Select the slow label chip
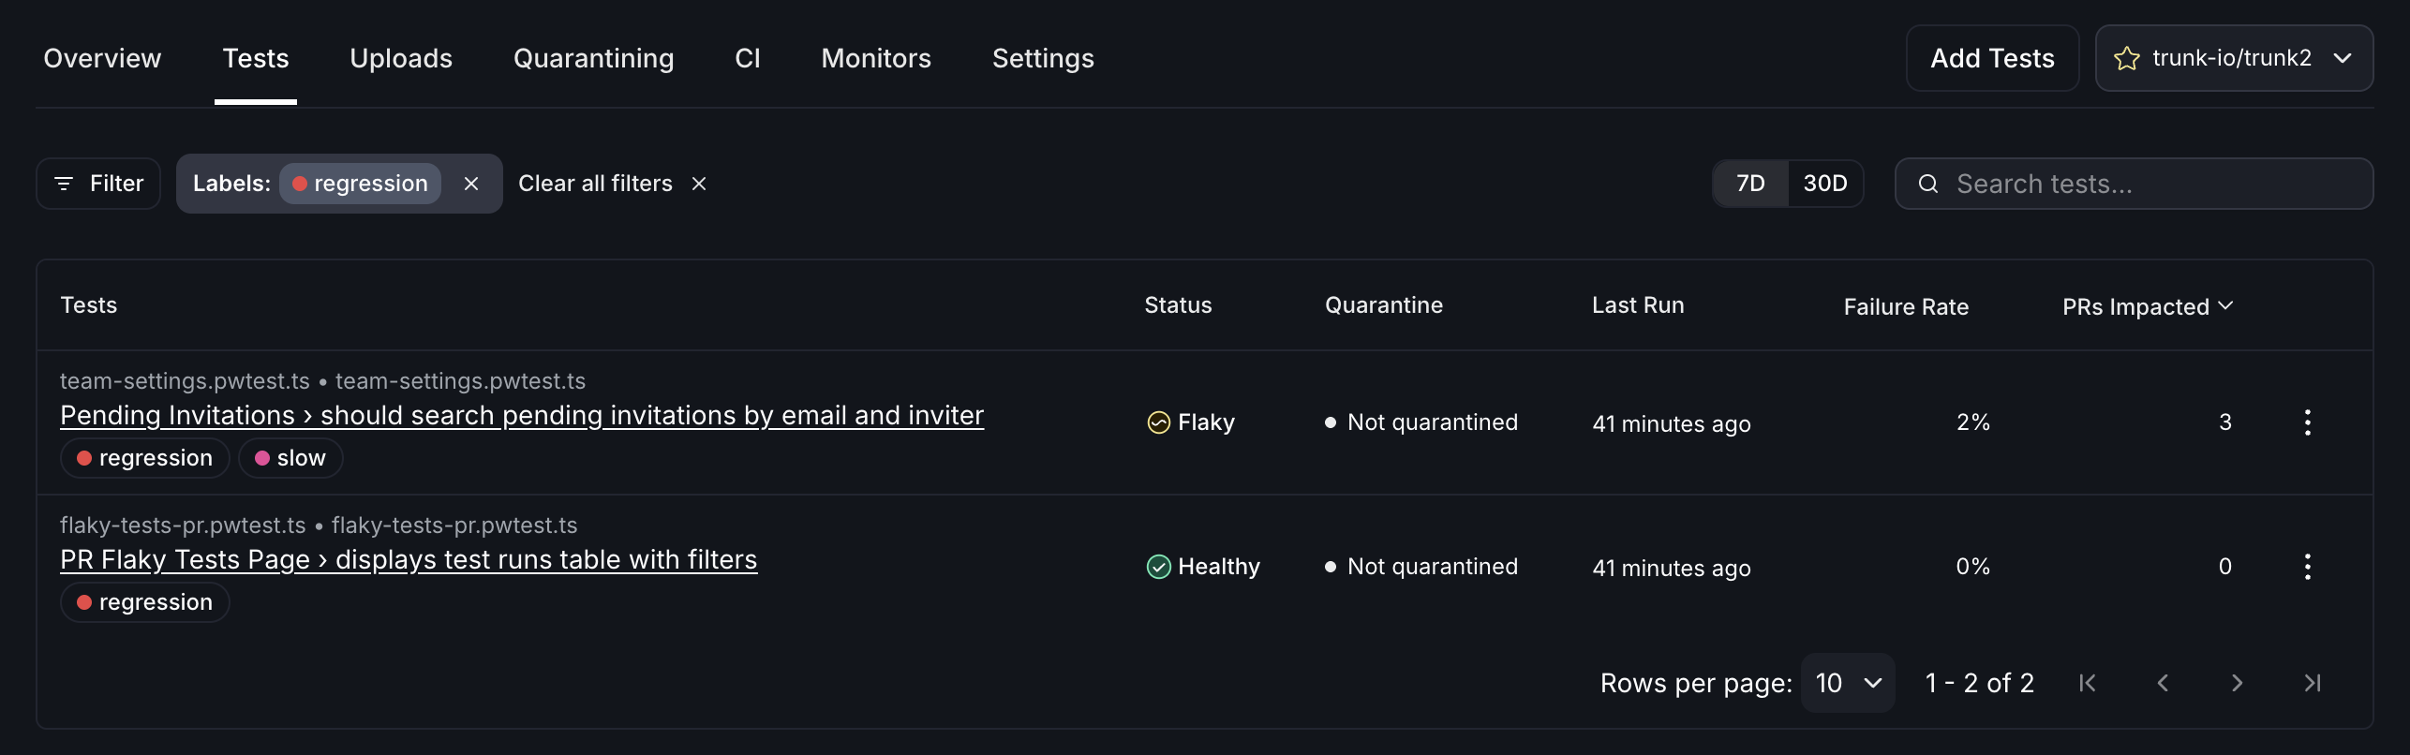This screenshot has height=755, width=2410. pos(290,457)
